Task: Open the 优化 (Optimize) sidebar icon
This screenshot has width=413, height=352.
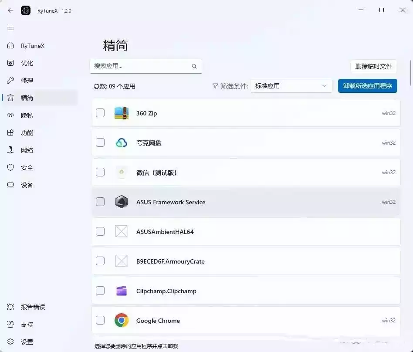Action: pos(10,63)
